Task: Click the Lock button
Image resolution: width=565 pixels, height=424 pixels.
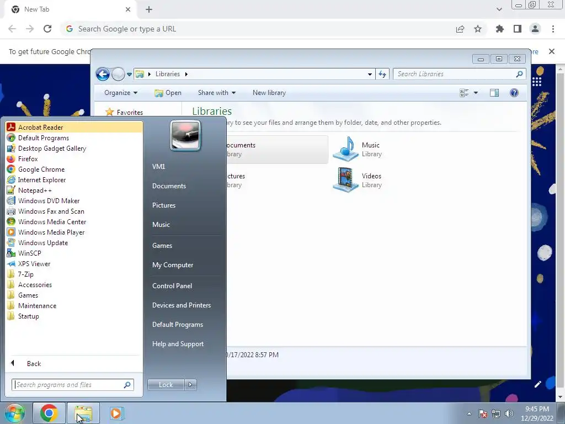Action: pyautogui.click(x=166, y=385)
